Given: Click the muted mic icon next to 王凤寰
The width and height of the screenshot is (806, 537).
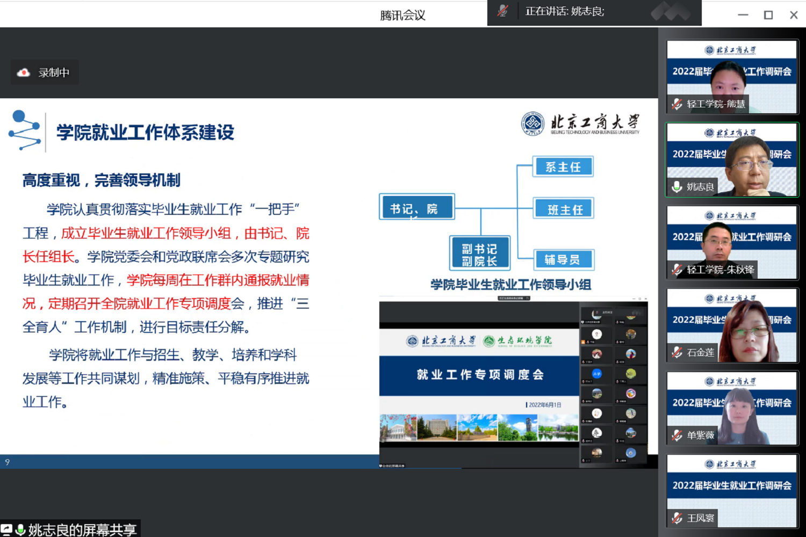Looking at the screenshot, I should point(677,518).
